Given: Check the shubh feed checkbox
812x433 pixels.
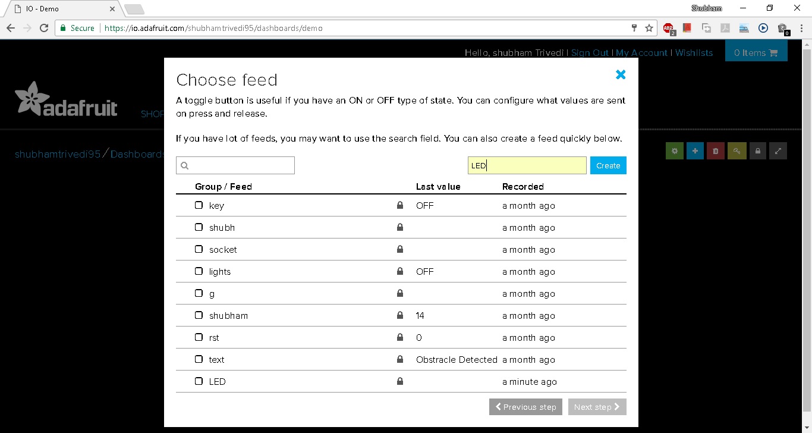Looking at the screenshot, I should (x=199, y=227).
